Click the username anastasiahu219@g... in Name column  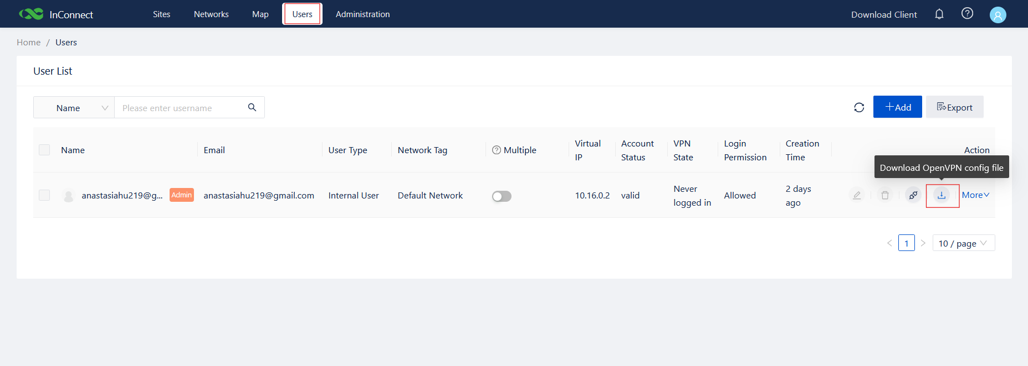tap(122, 195)
